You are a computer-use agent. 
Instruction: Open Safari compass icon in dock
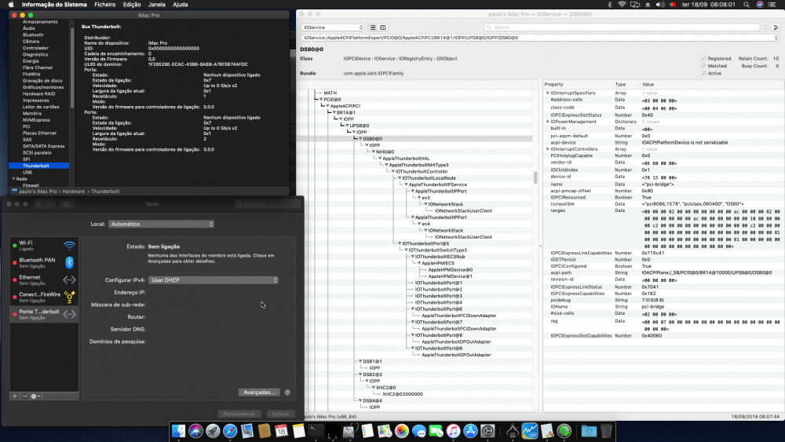click(230, 431)
